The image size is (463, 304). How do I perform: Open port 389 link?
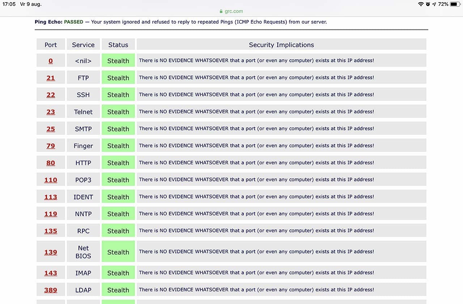(51, 290)
